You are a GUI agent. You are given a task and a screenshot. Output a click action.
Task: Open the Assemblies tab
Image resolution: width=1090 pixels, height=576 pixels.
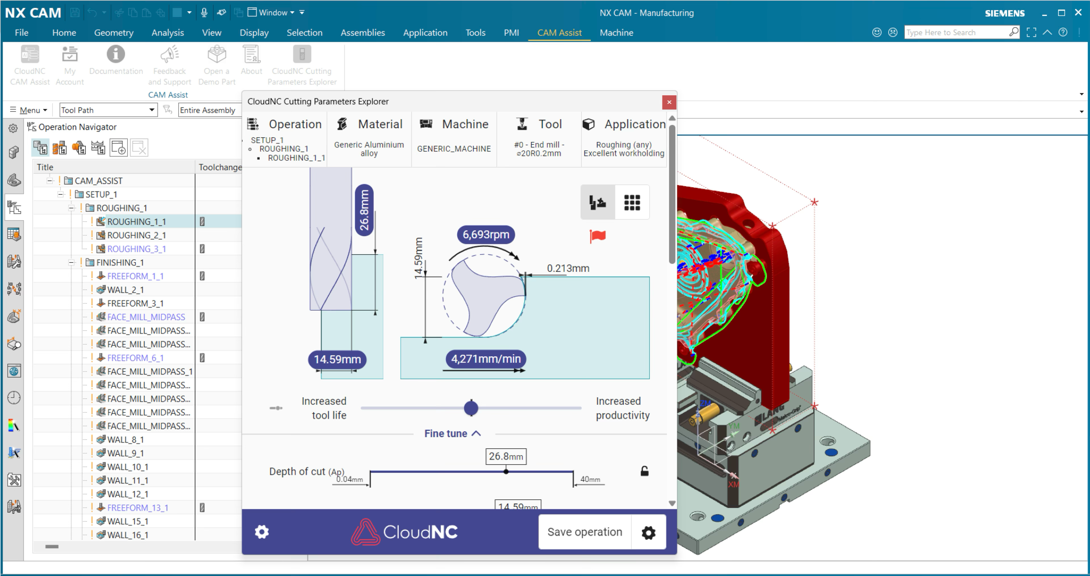click(x=363, y=32)
